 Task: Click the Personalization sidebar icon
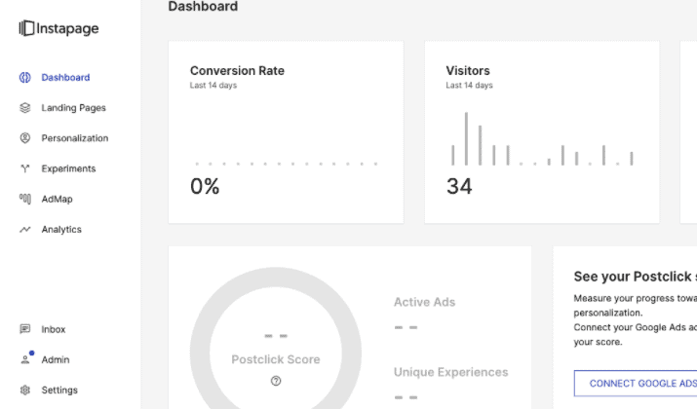click(x=25, y=138)
